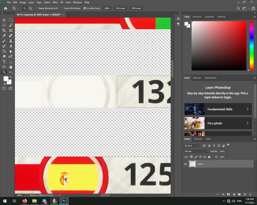
Task: Open the Normal blend mode dropdown
Action: tap(196, 151)
